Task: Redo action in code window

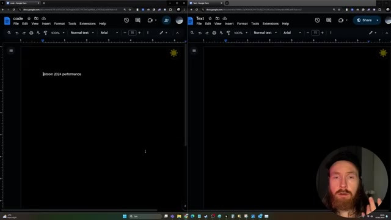Action: click(24, 32)
